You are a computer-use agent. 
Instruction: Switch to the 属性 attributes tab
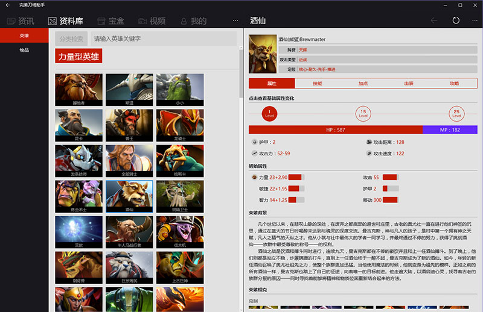272,83
